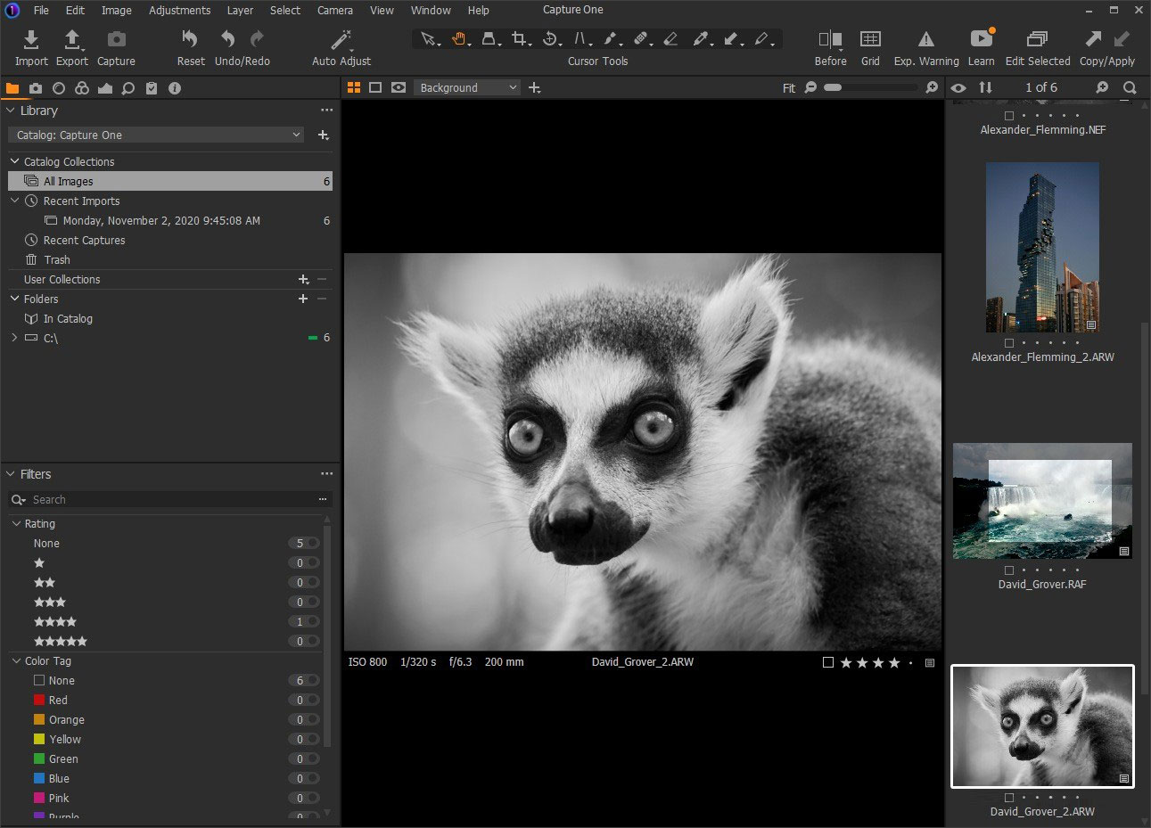Select the Pan hand cursor tool

coord(458,39)
